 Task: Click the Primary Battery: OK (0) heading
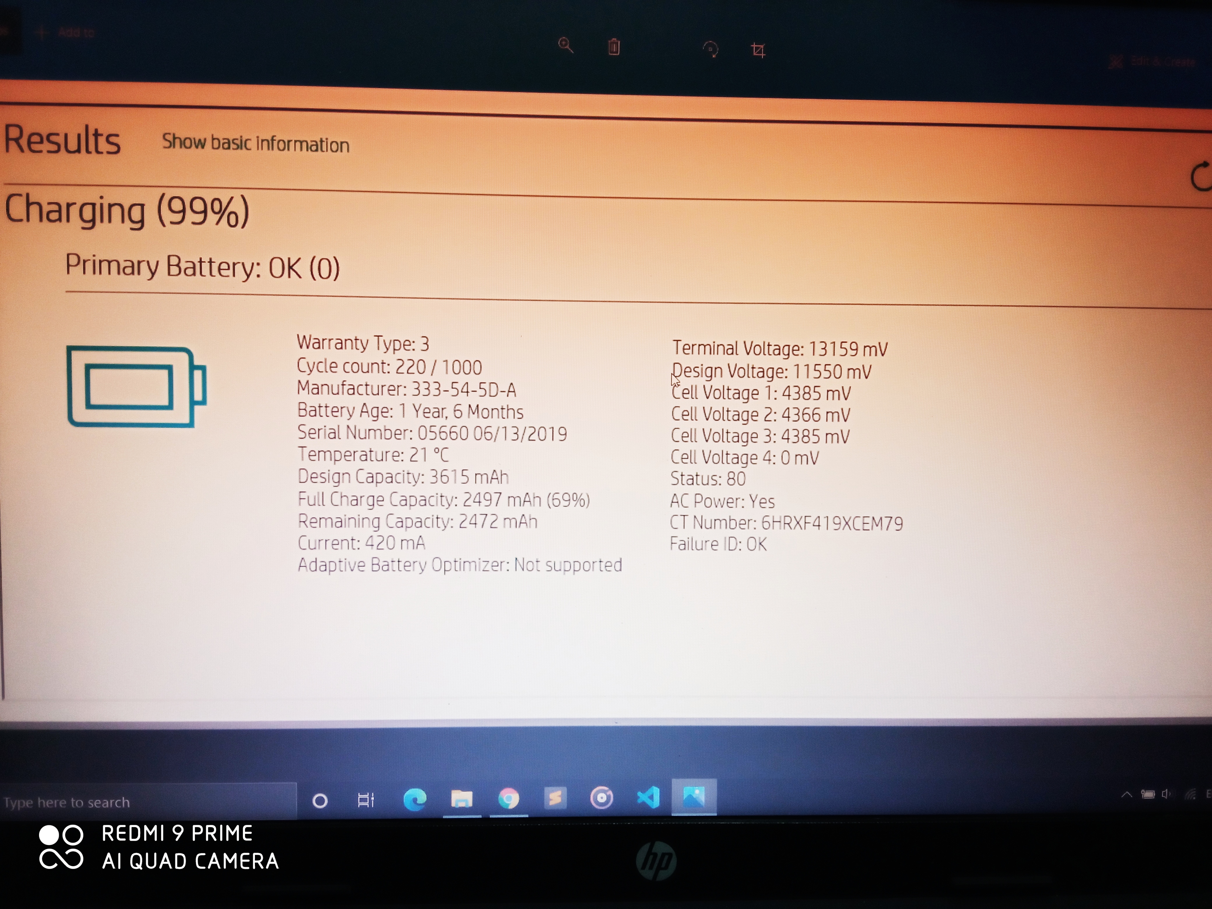(x=203, y=267)
